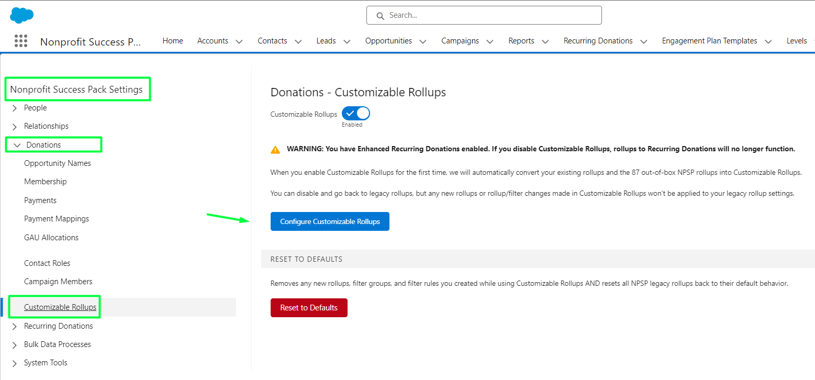Click the People settings label
Viewport: 815px width, 380px height.
pos(36,108)
